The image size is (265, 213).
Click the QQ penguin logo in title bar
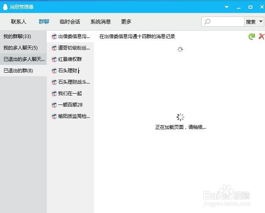pos(5,7)
